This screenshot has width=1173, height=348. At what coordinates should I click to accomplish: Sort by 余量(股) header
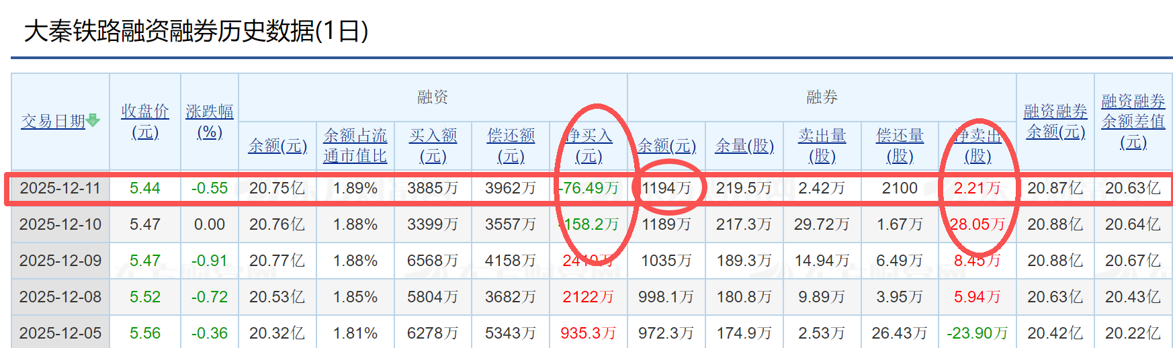tap(744, 146)
